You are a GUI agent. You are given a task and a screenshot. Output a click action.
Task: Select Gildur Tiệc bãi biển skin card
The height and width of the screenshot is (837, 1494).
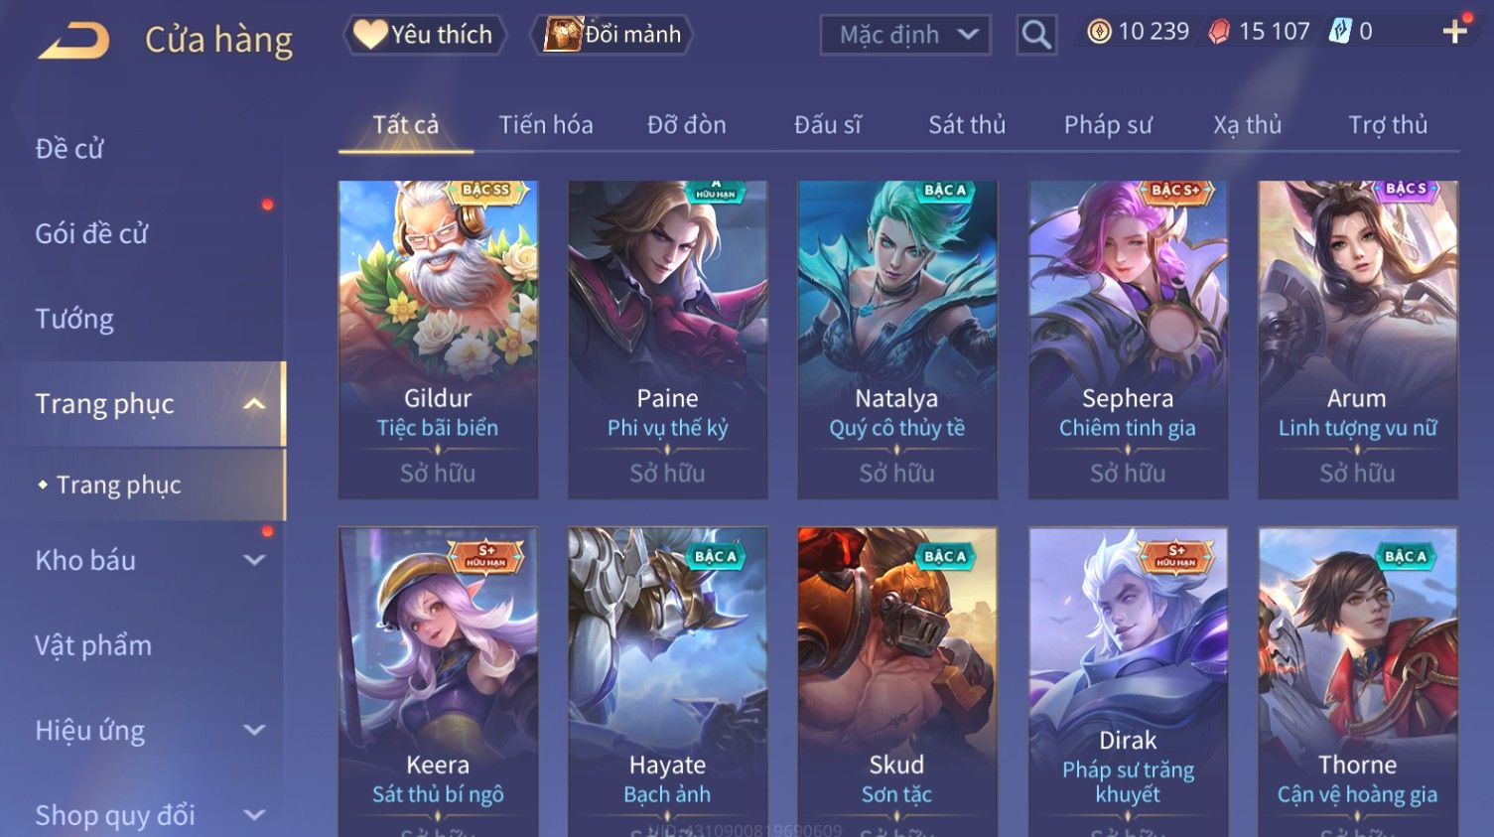[x=438, y=340]
